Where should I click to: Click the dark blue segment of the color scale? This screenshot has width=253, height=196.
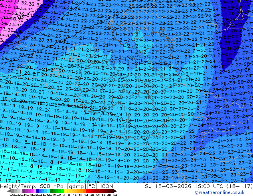(38, 191)
